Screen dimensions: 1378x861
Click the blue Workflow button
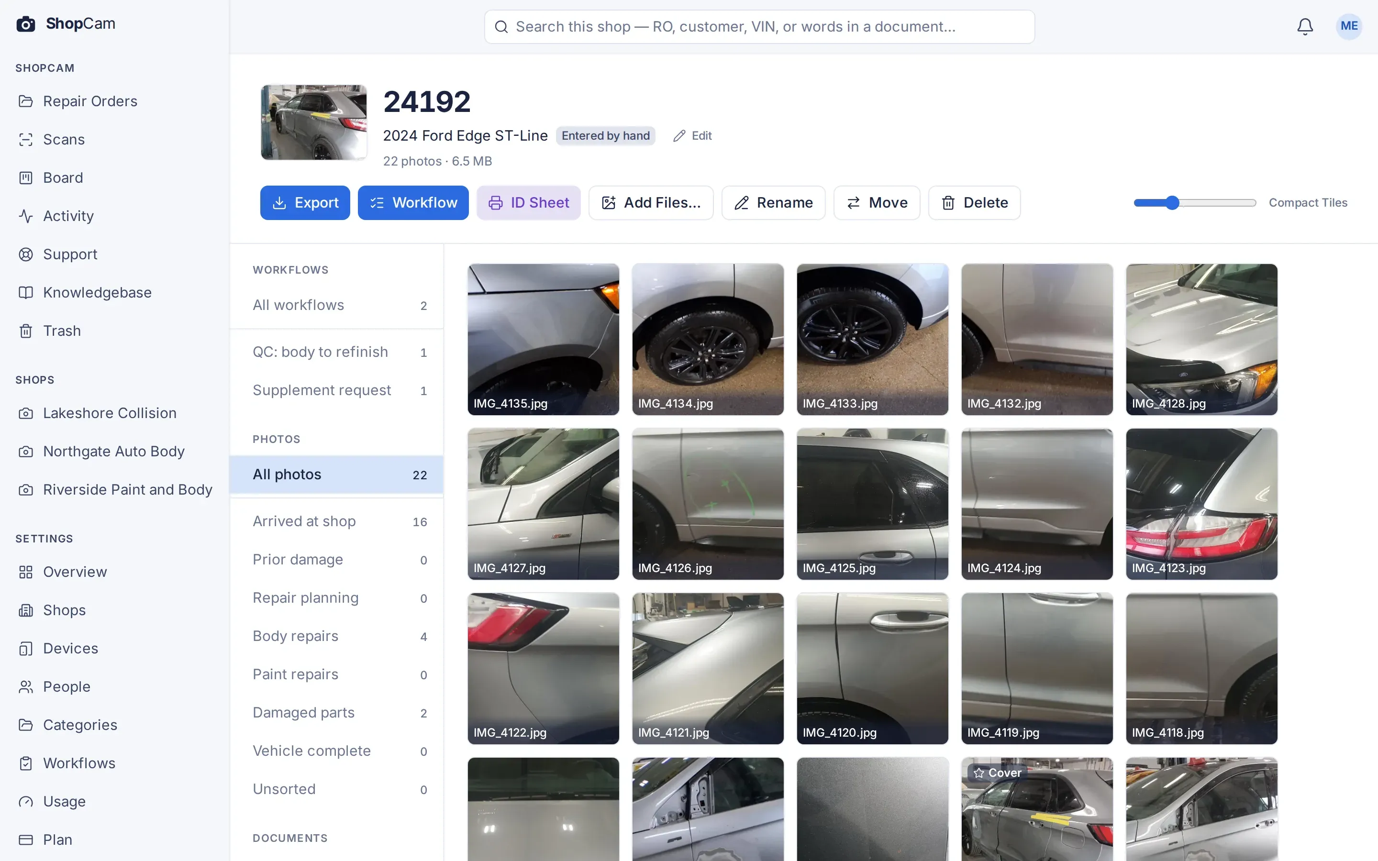[x=413, y=203]
